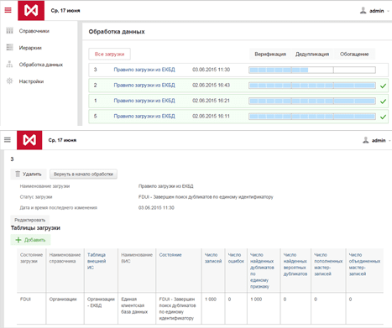Open the red hamburger menu in top window
Image resolution: width=392 pixels, height=328 pixels.
click(x=8, y=10)
